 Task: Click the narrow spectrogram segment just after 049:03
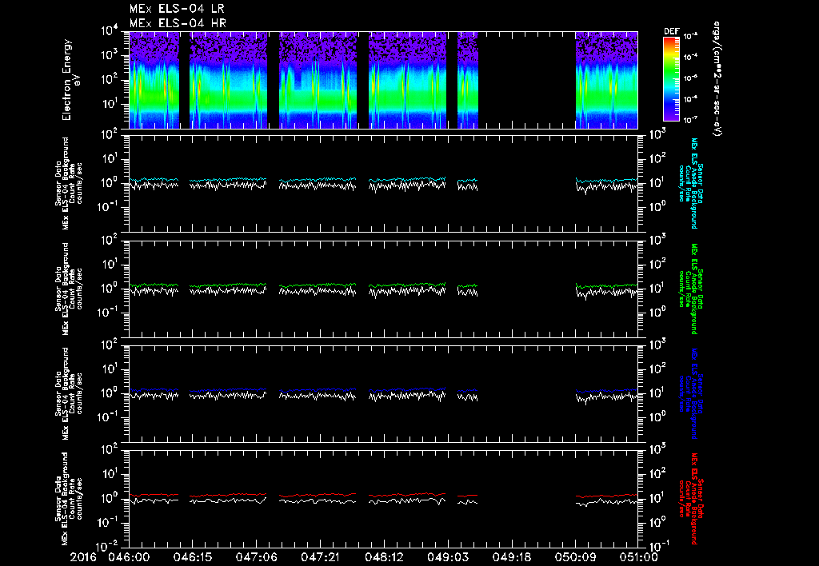pos(467,80)
